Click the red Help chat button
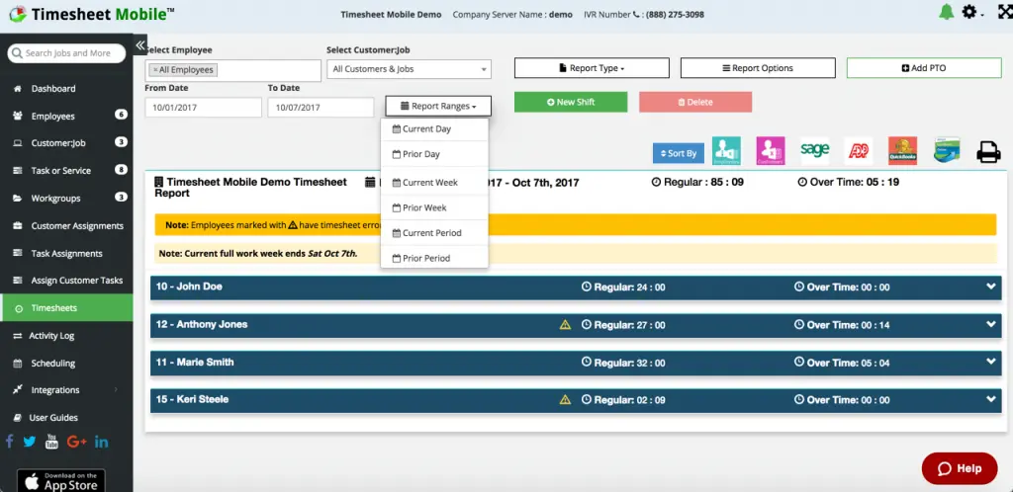1013x492 pixels. tap(960, 468)
